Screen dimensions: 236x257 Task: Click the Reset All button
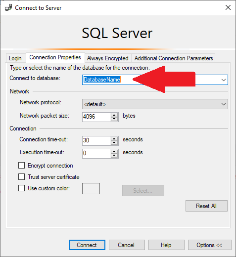click(206, 206)
